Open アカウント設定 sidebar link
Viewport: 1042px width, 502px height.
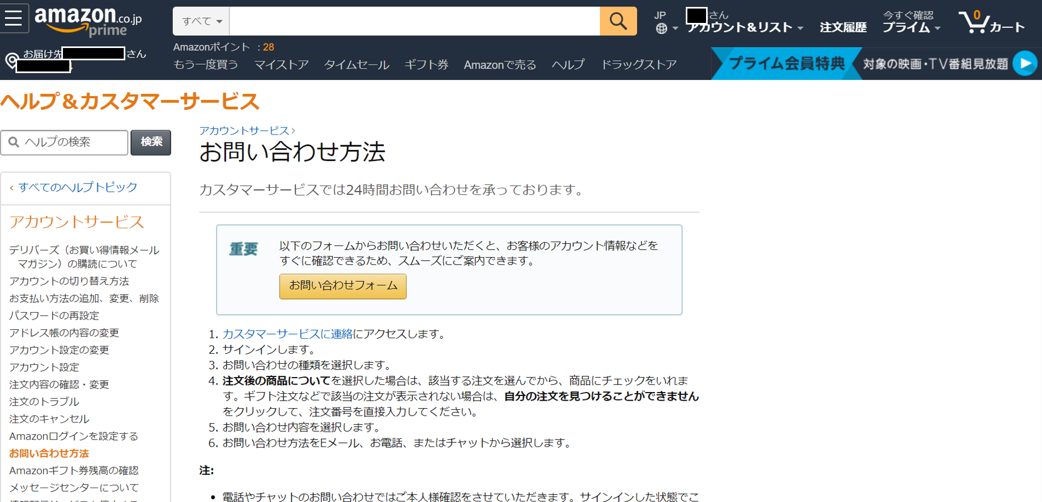44,367
